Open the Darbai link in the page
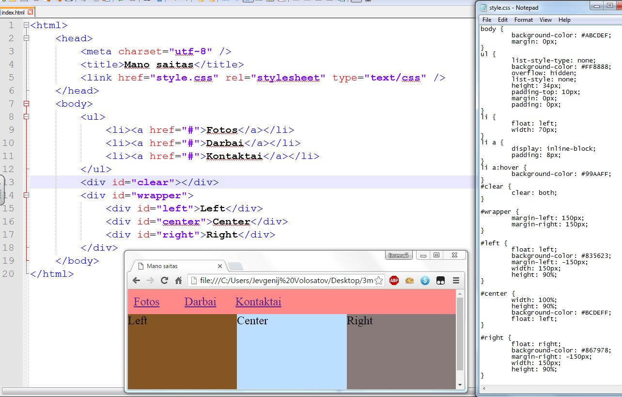 200,302
